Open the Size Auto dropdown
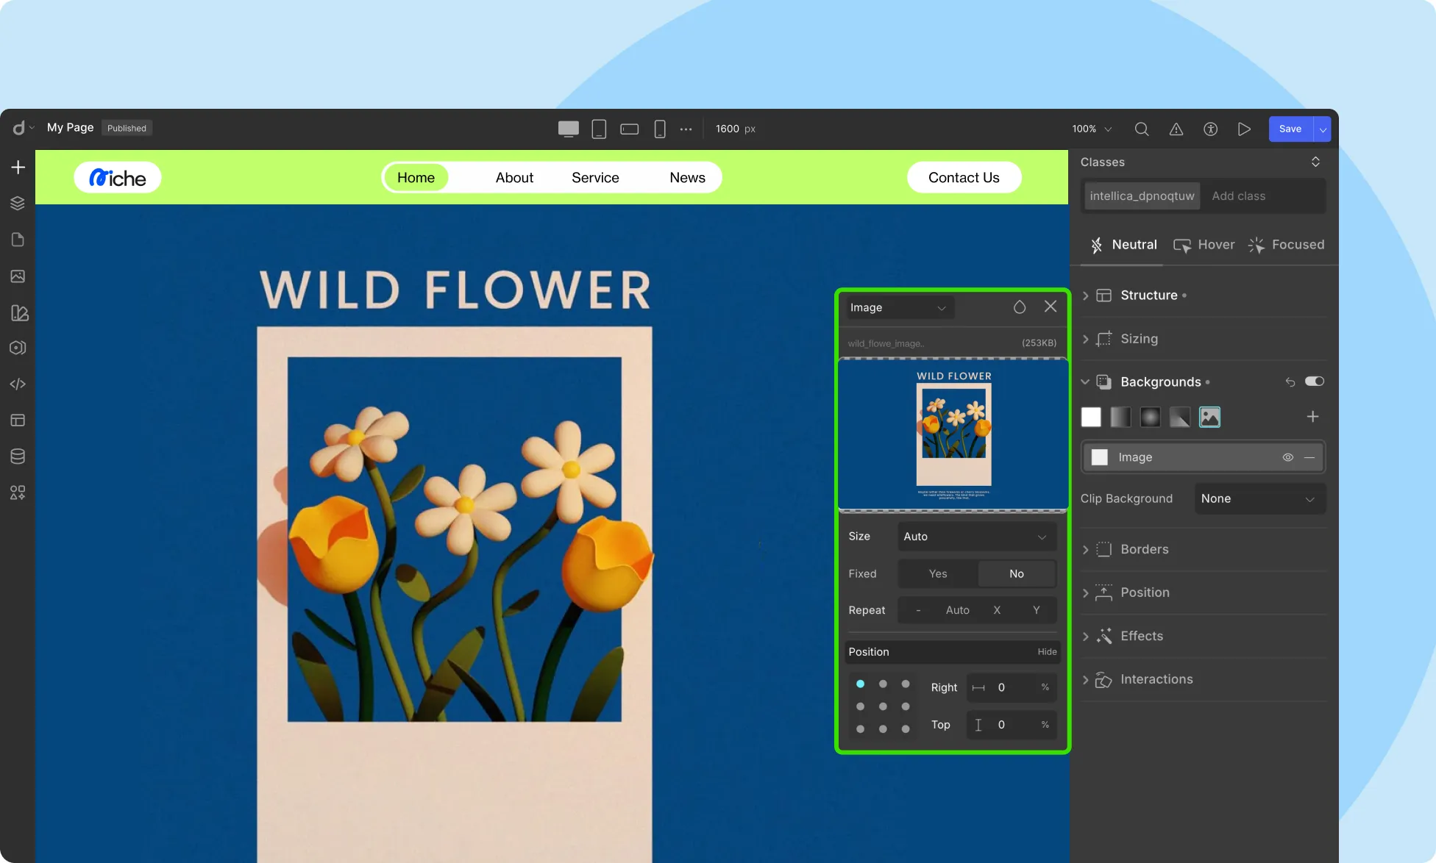 point(977,537)
